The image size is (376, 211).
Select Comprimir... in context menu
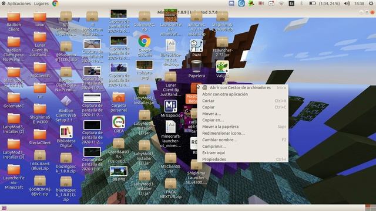click(x=243, y=146)
